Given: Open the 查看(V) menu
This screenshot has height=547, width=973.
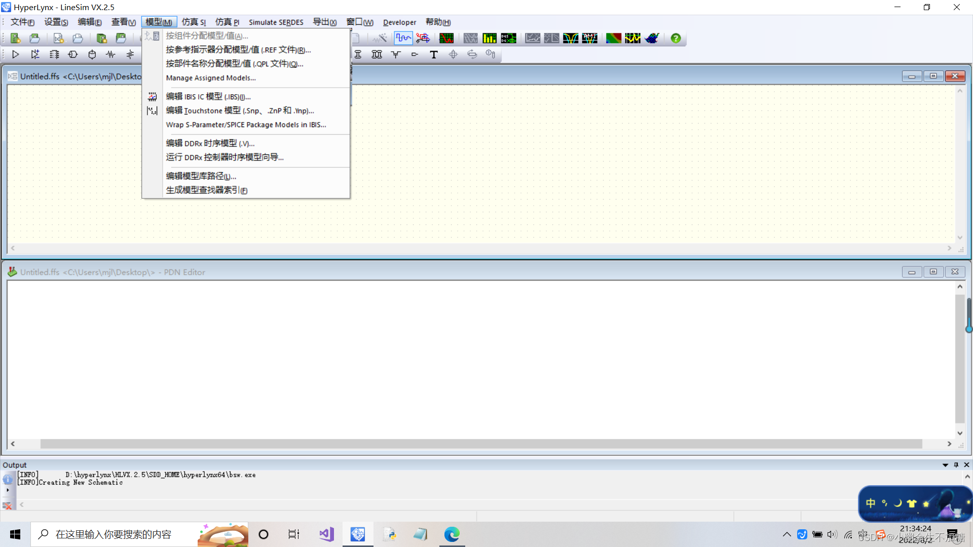Looking at the screenshot, I should click(123, 22).
